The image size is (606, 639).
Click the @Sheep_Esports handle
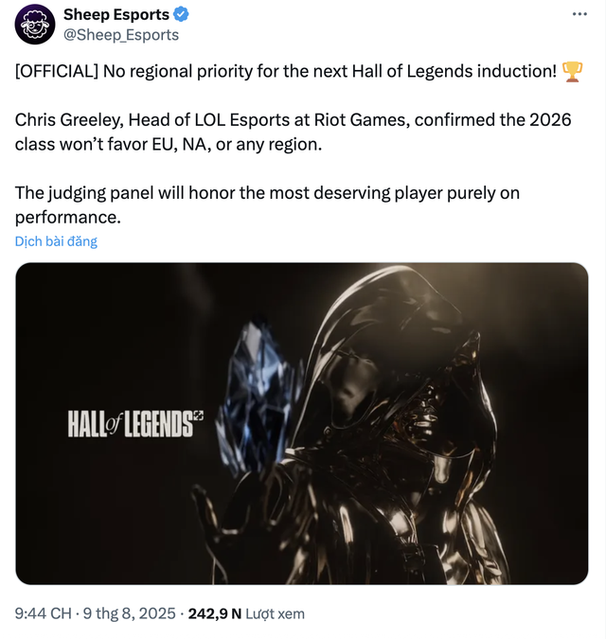click(x=120, y=35)
